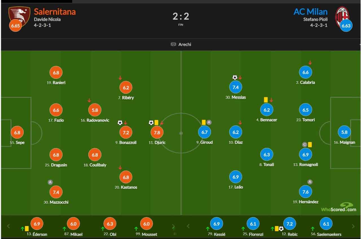
Task: Click the AC Milan club crest
Action: pyautogui.click(x=342, y=16)
